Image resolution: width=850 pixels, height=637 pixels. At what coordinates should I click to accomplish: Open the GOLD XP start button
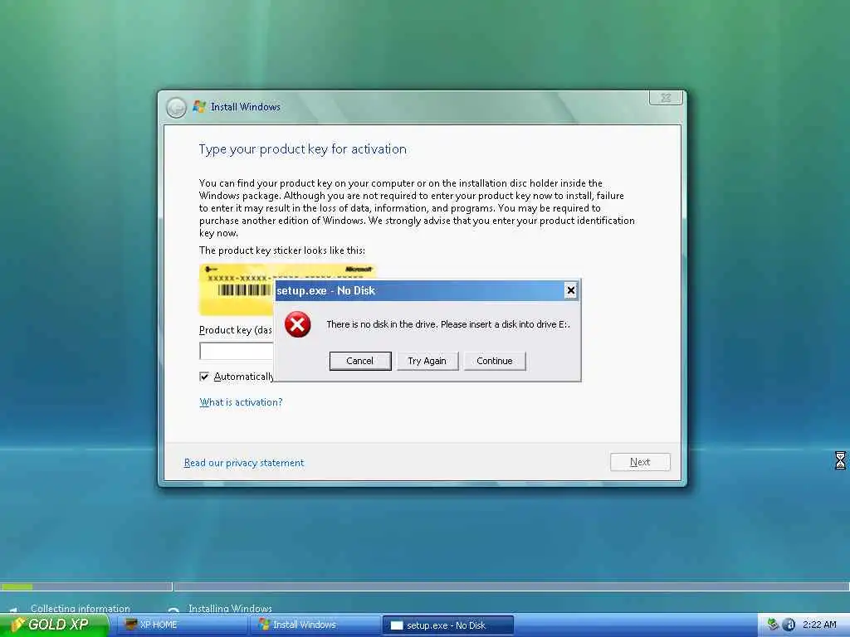tap(54, 625)
